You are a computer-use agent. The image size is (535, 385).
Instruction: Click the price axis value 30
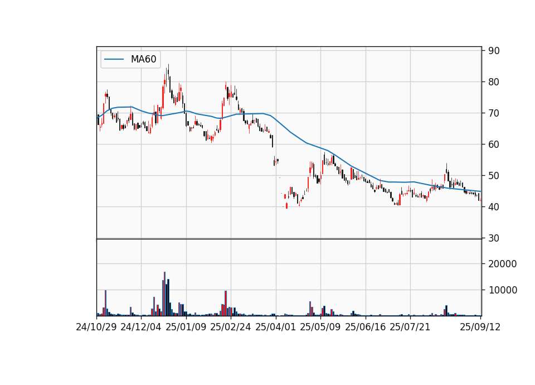(494, 238)
